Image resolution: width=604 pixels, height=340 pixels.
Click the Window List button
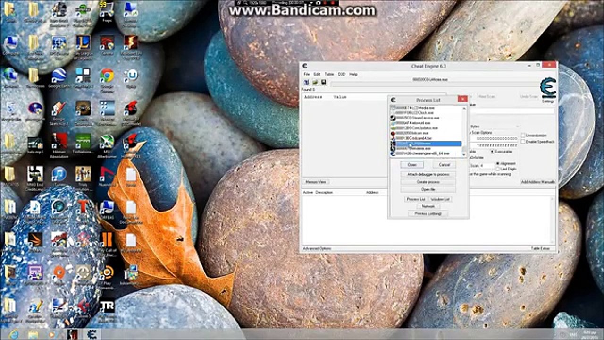[441, 199]
